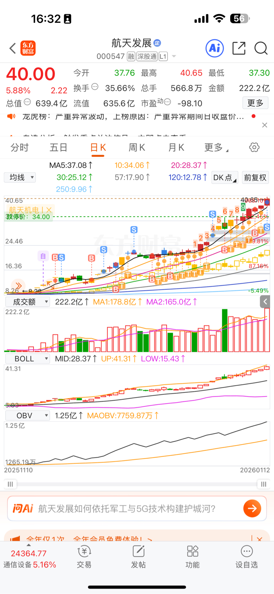Tap the MA5:37.08 value

[x=71, y=166]
